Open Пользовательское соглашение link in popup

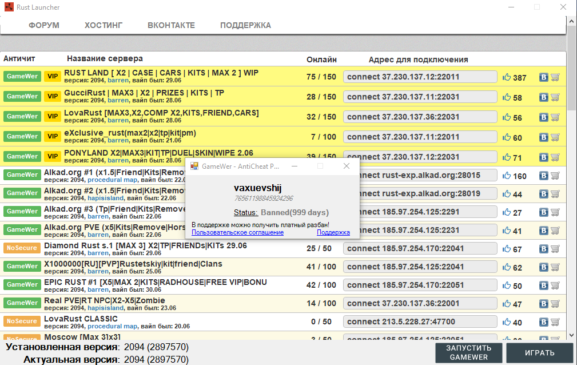tap(237, 232)
